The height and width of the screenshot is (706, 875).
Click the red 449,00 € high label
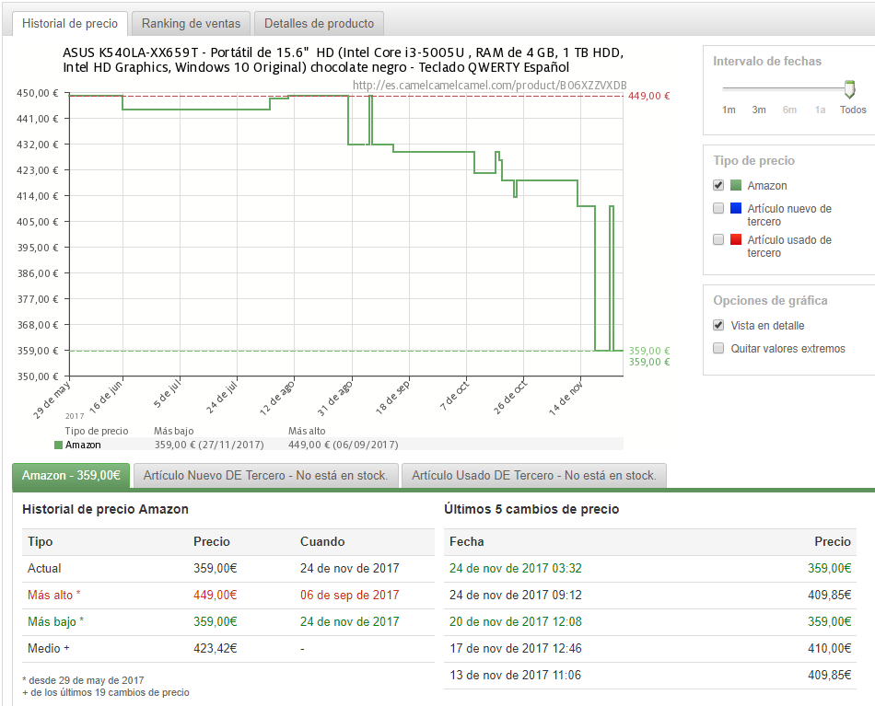(x=648, y=96)
